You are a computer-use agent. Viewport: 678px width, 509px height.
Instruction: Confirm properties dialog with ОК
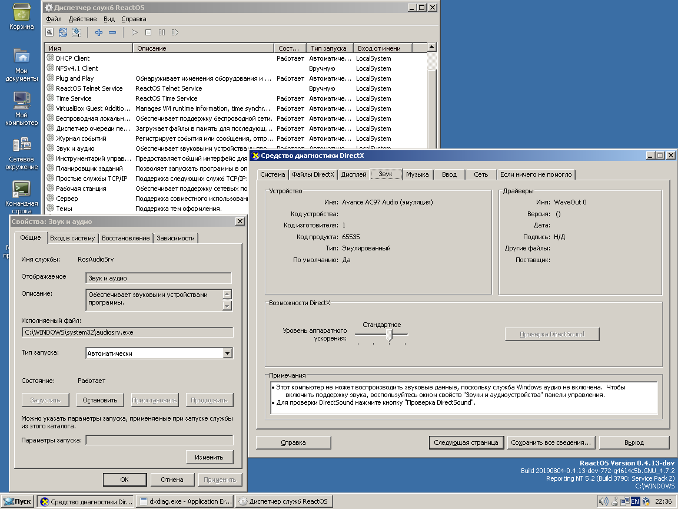pos(125,480)
